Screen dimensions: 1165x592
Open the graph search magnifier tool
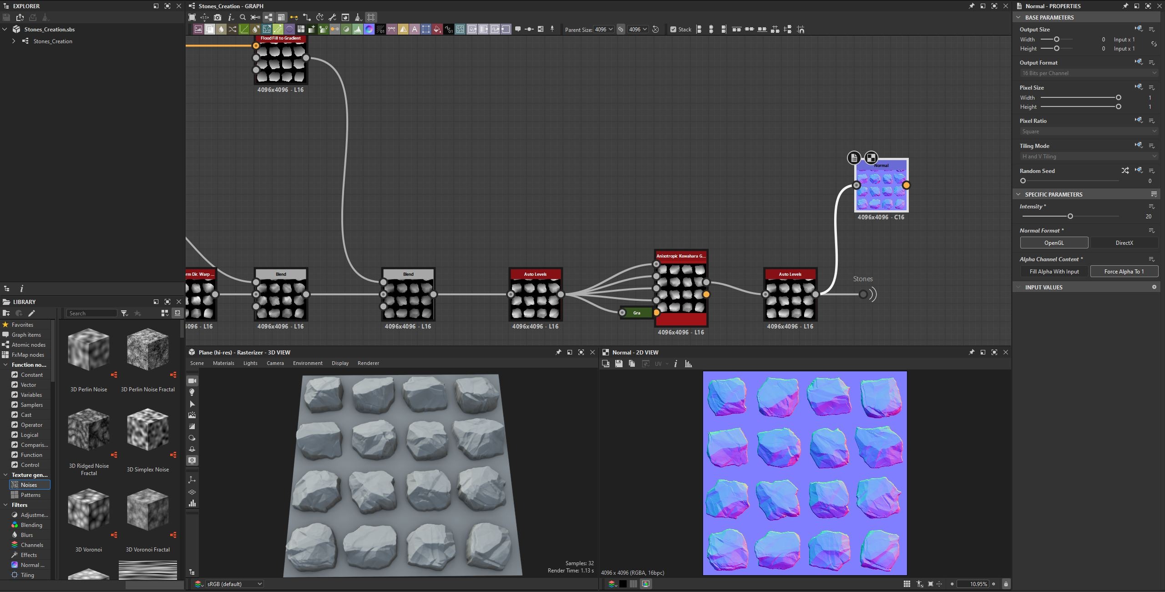tap(243, 17)
